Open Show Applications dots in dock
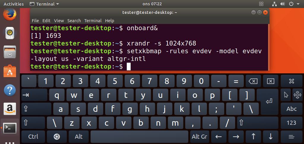 pos(10,143)
